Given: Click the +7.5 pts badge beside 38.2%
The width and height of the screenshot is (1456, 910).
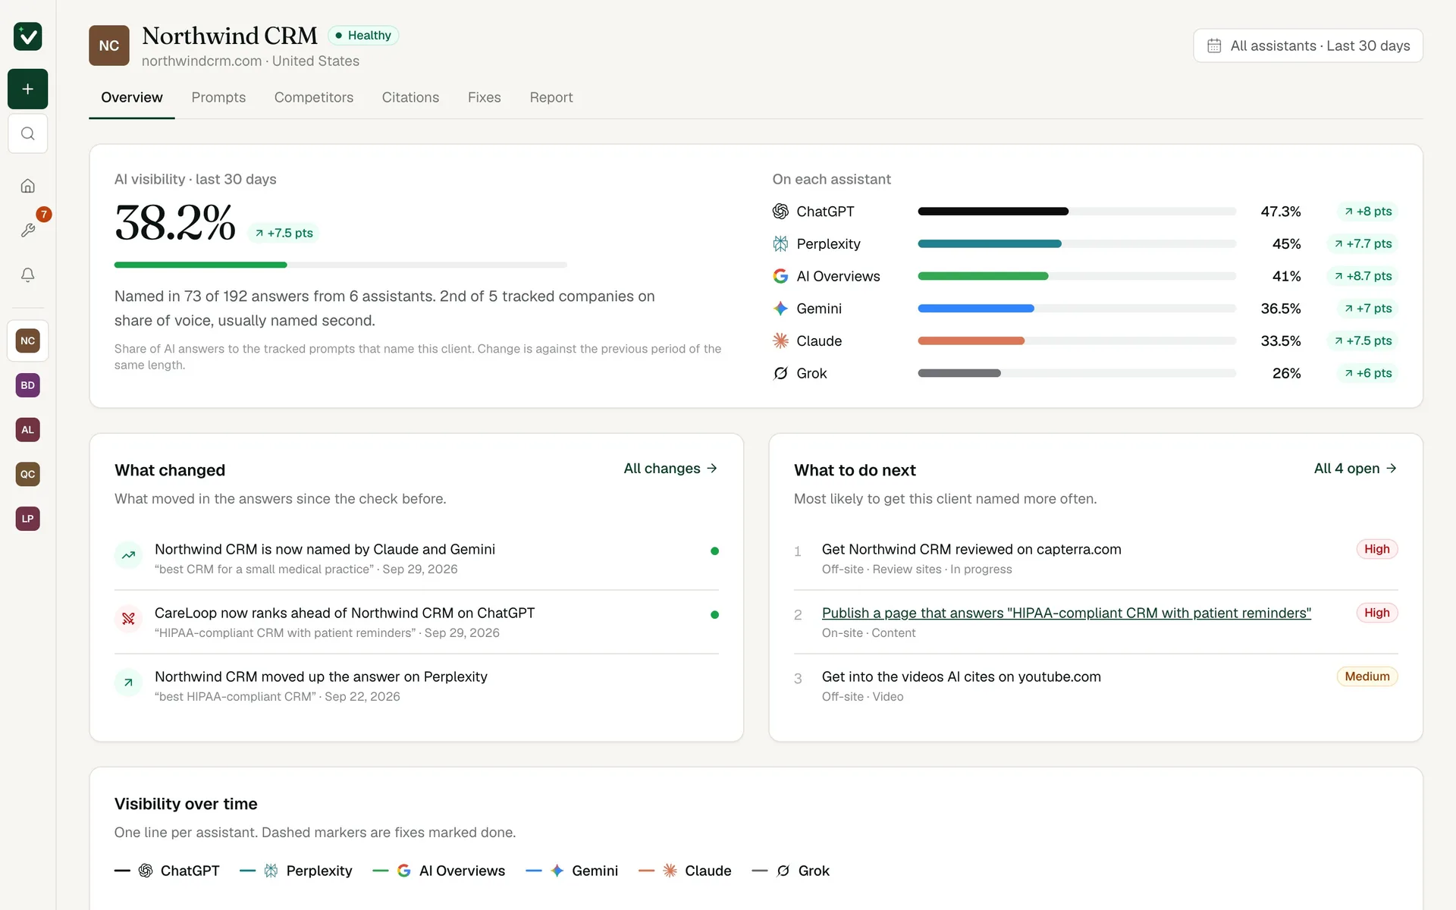Looking at the screenshot, I should click(284, 233).
